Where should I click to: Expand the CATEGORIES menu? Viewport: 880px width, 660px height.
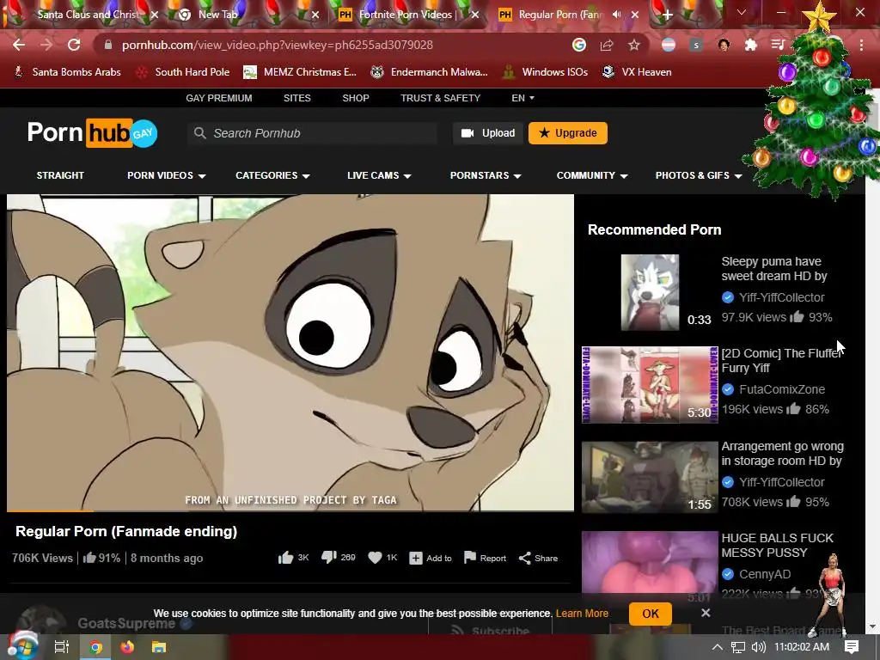tap(272, 175)
